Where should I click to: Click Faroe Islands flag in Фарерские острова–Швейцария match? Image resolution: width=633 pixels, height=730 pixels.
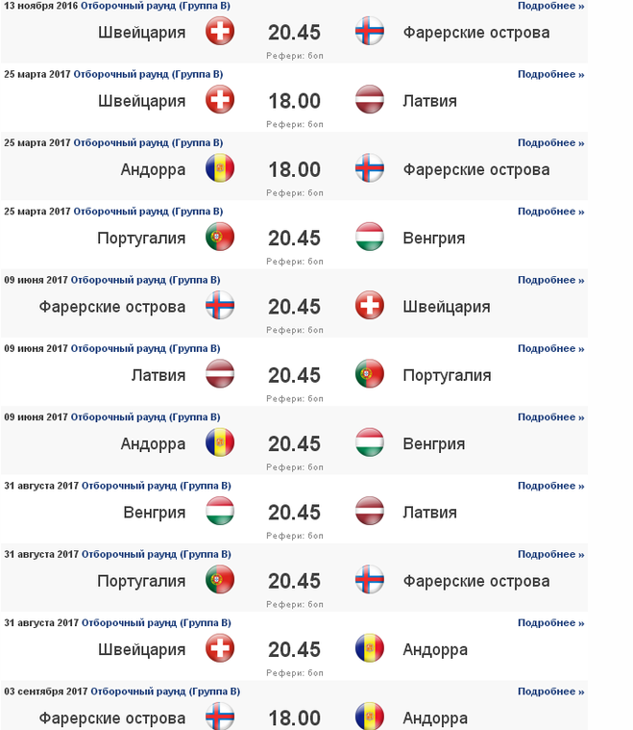220,306
